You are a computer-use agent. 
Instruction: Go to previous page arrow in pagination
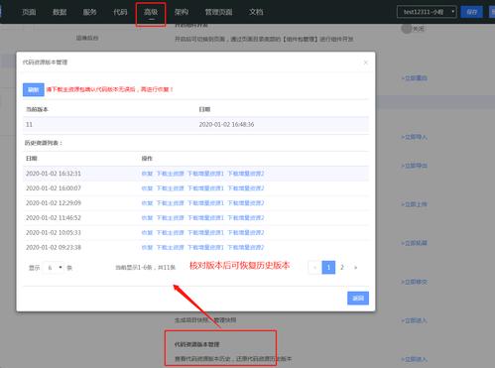pyautogui.click(x=314, y=268)
